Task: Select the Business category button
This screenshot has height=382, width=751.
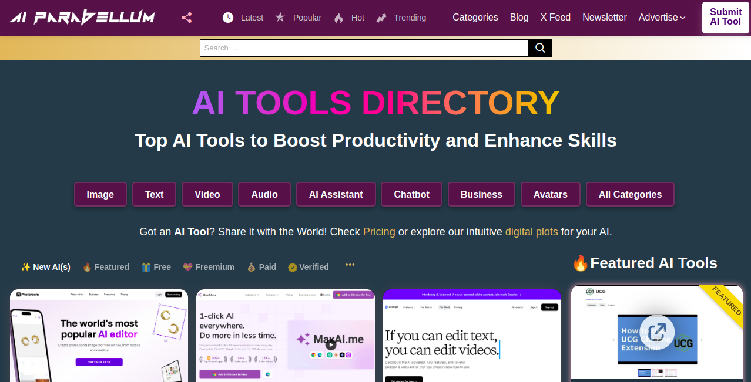Action: coord(481,194)
